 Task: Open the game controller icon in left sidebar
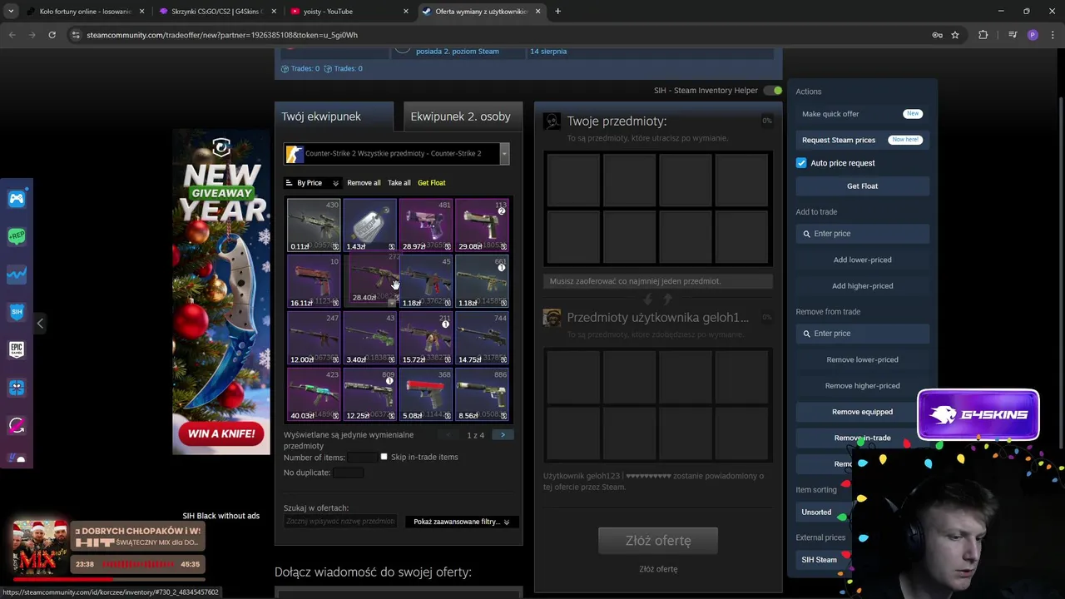coord(17,199)
